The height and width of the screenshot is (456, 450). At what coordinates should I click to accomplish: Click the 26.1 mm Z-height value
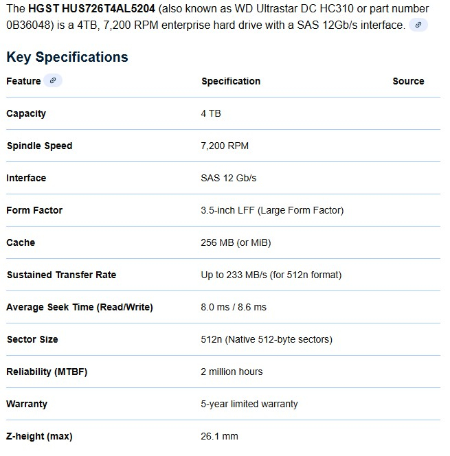219,436
